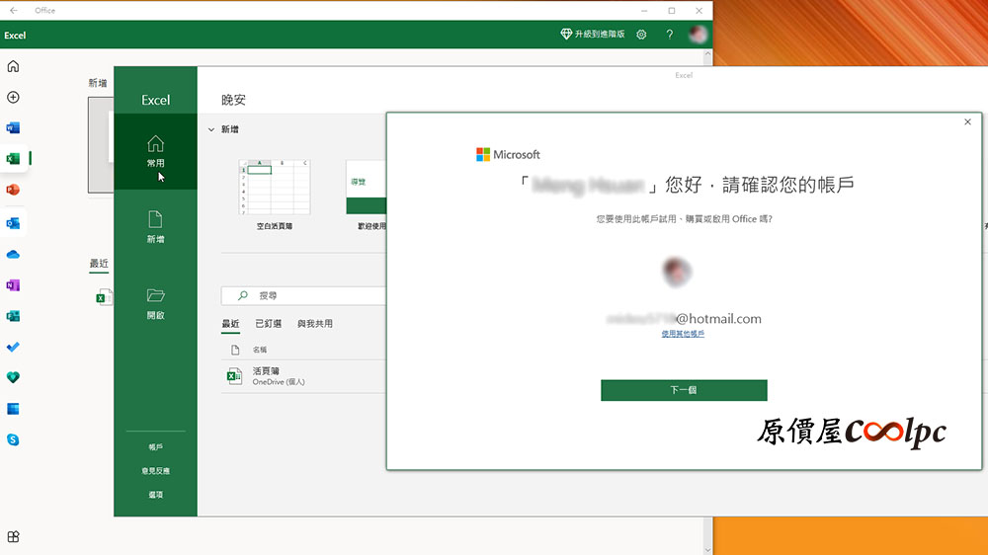Image resolution: width=988 pixels, height=555 pixels.
Task: Open the 活頁簿 OneDrive workbook
Action: point(303,376)
